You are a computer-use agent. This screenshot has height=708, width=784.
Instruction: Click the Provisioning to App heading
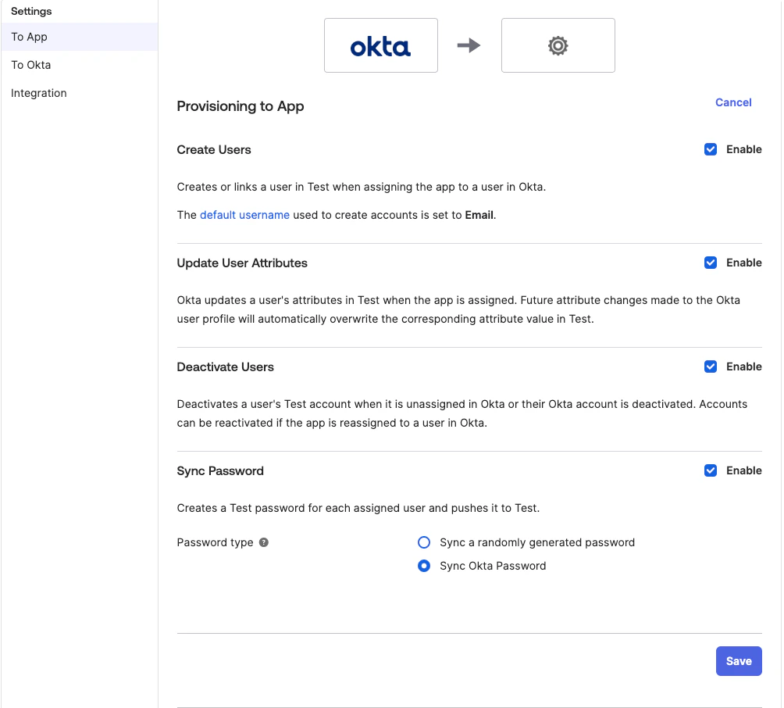tap(241, 105)
